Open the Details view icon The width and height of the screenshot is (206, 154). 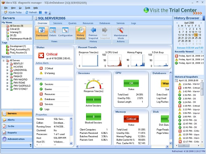tap(53, 32)
